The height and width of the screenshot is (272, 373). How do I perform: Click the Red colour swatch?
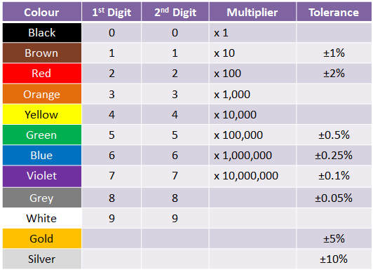42,73
